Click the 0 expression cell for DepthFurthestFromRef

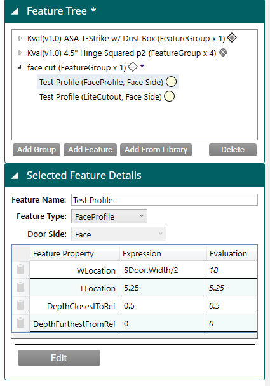pos(163,323)
